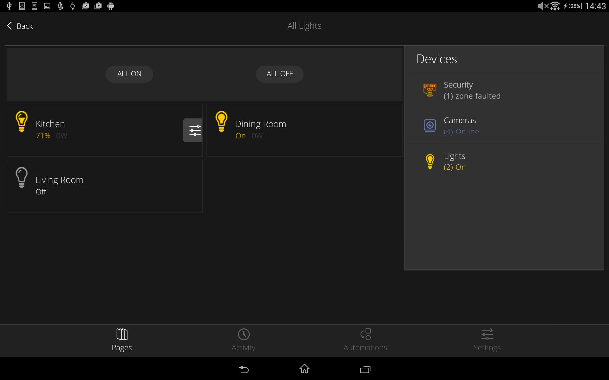
Task: Select the Dining Room light name
Action: (260, 124)
